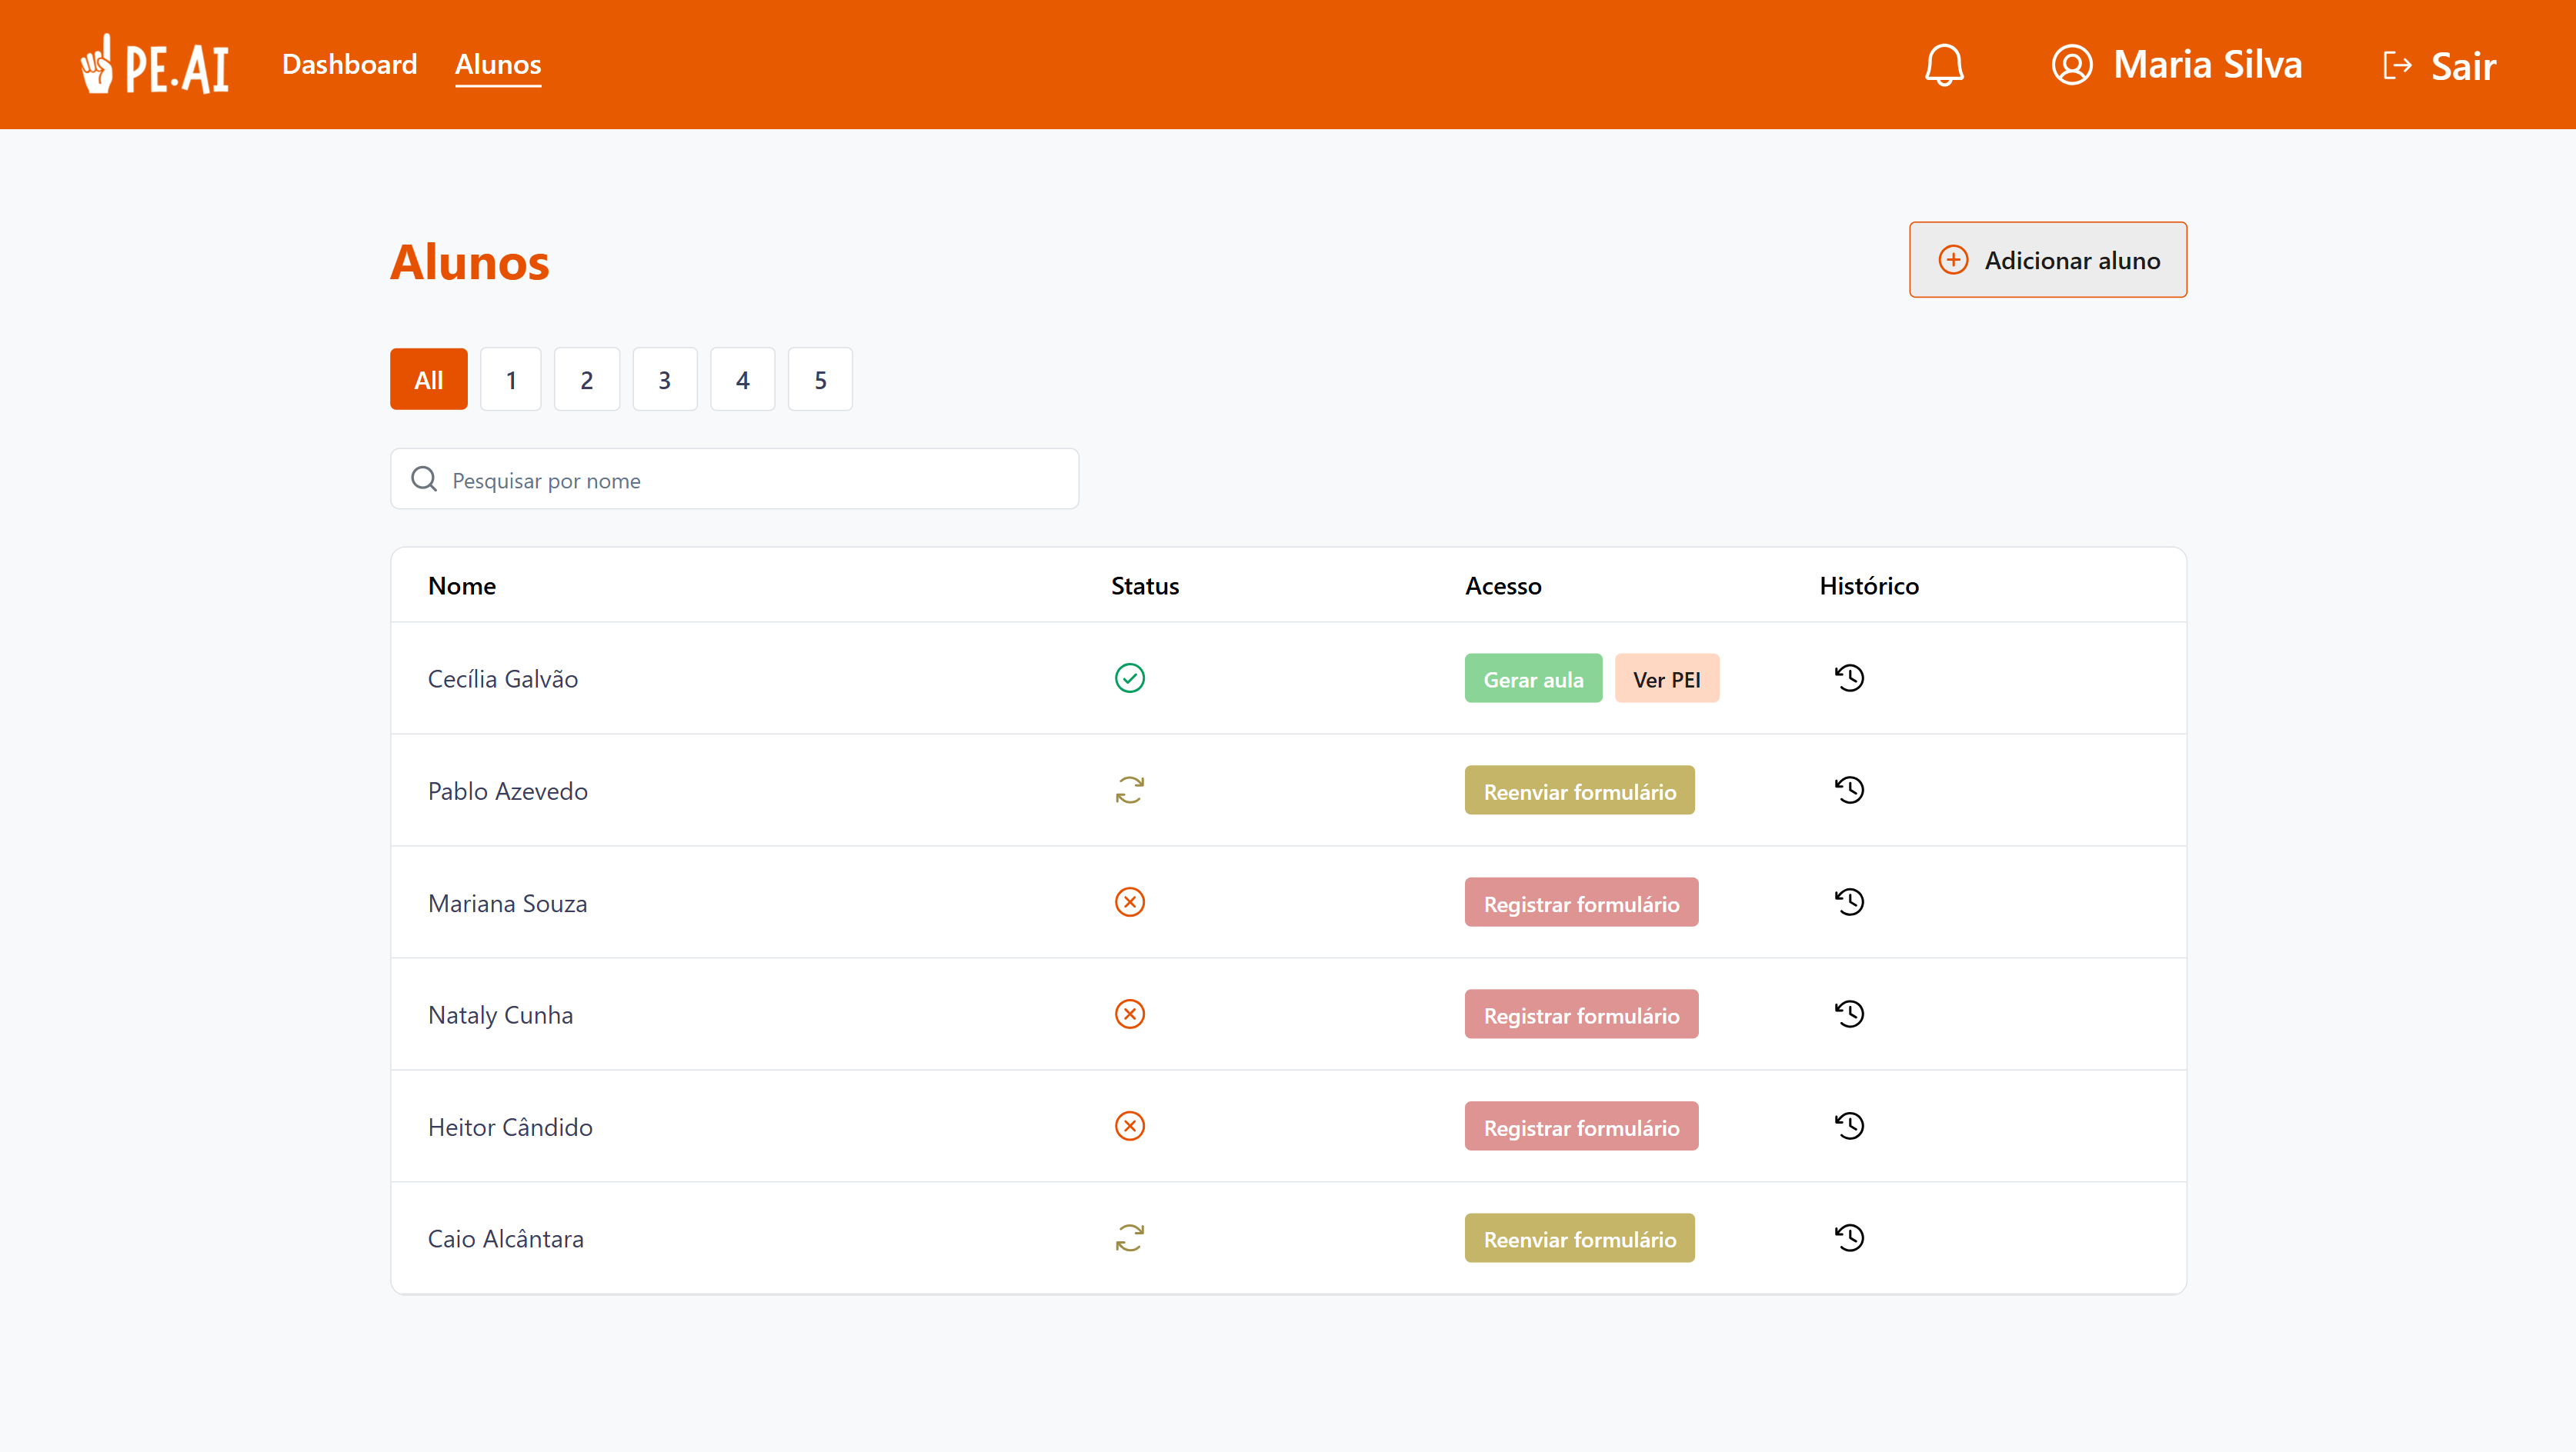Click Gerar aula for Cecília Galvão
This screenshot has height=1452, width=2576.
tap(1533, 678)
